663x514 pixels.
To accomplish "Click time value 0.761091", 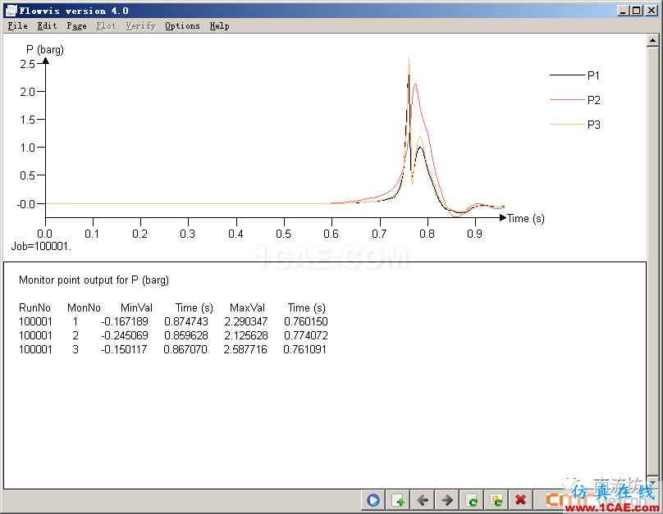I will click(x=305, y=349).
